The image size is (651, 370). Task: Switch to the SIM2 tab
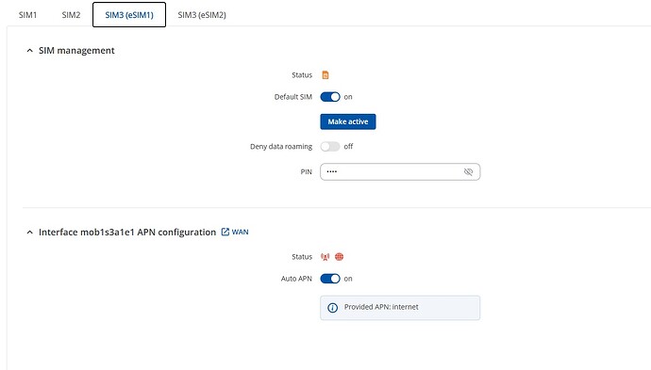pos(71,15)
